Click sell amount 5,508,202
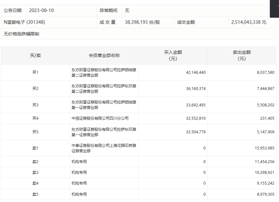 pyautogui.click(x=266, y=105)
